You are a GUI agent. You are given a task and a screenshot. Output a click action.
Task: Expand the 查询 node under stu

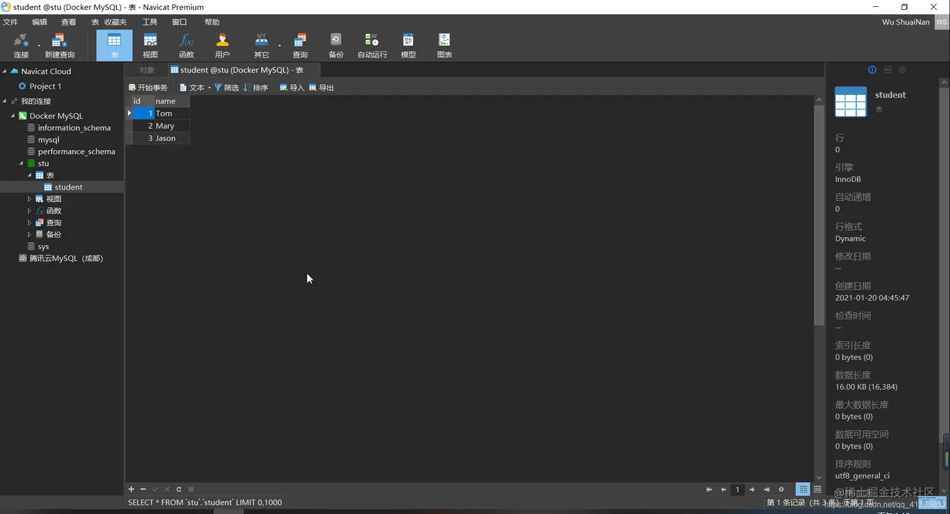click(x=29, y=223)
